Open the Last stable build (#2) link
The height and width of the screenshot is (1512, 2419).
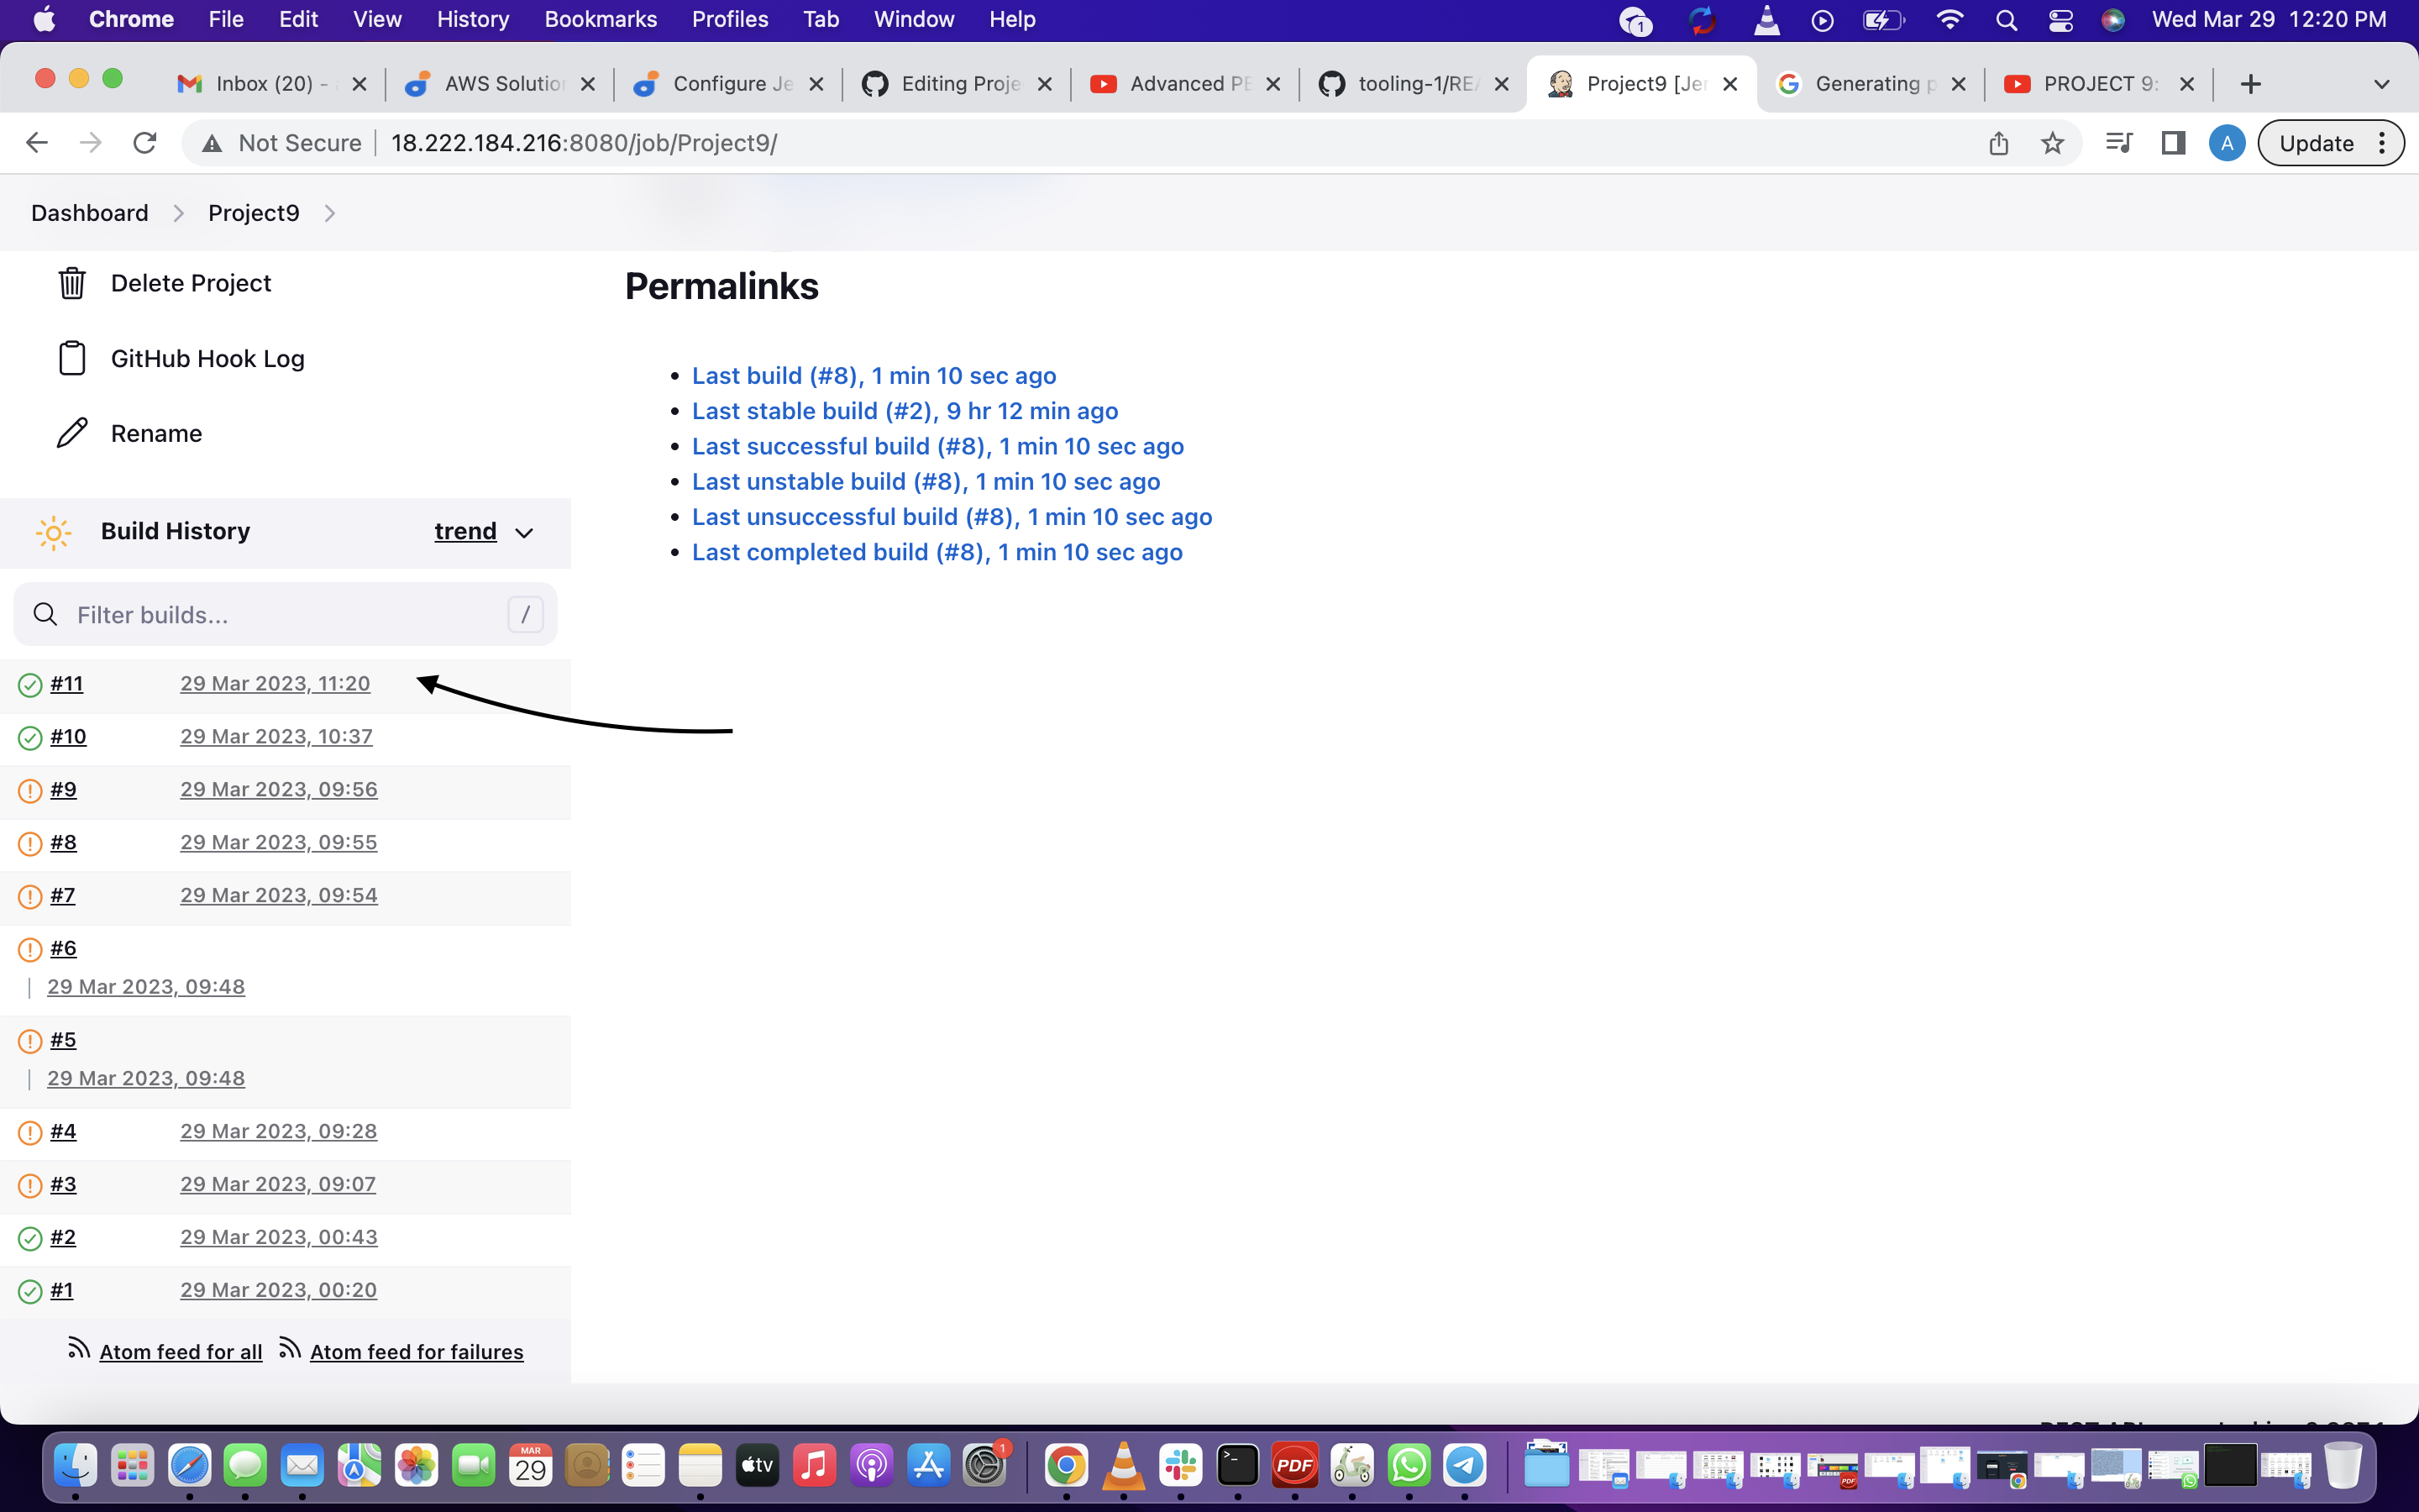[904, 411]
